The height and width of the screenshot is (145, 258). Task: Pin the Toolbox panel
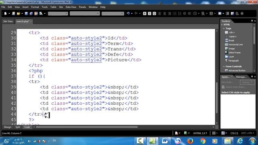252,21
